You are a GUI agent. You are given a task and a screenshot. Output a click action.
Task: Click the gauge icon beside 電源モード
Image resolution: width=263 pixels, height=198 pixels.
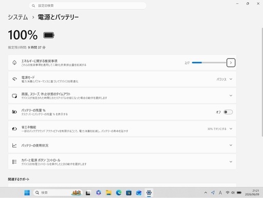14,79
